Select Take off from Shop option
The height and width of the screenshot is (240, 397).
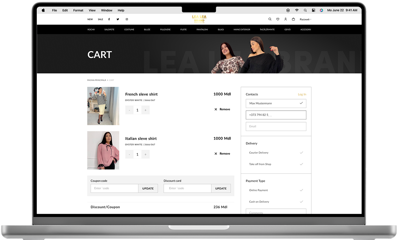click(x=260, y=164)
